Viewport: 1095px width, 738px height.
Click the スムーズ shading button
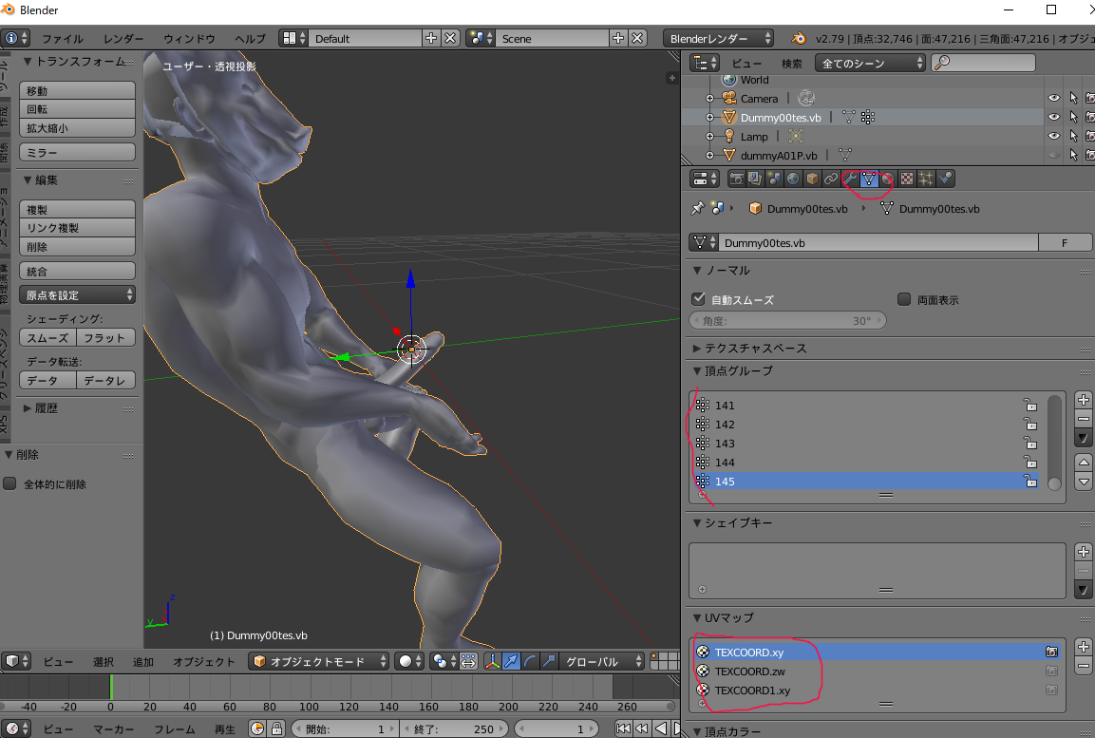click(47, 338)
